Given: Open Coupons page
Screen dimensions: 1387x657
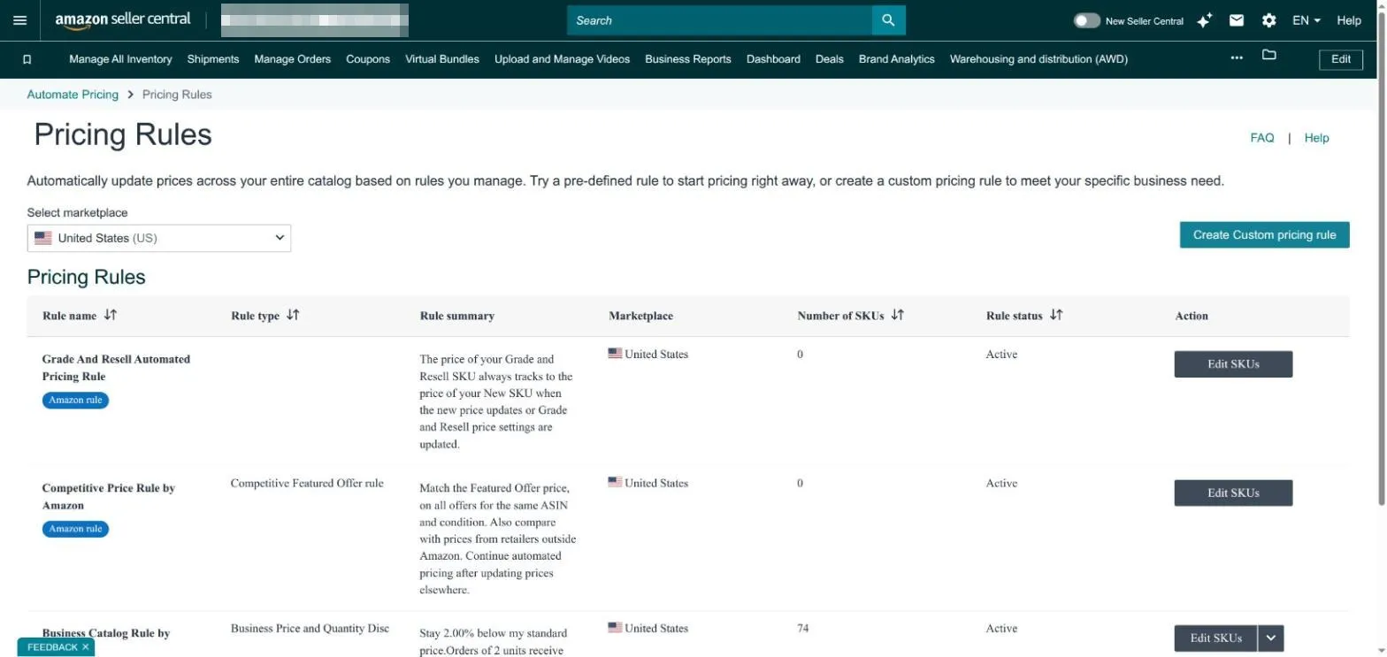Looking at the screenshot, I should tap(368, 59).
